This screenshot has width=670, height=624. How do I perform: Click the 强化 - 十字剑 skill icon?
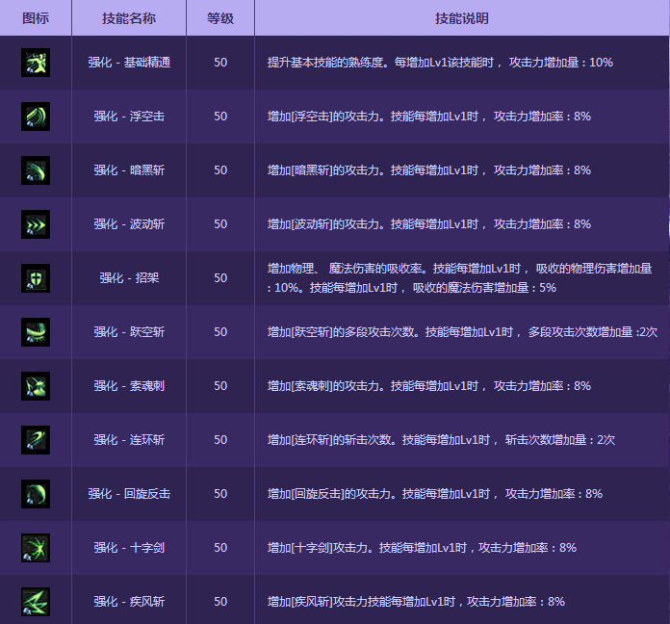[x=36, y=548]
